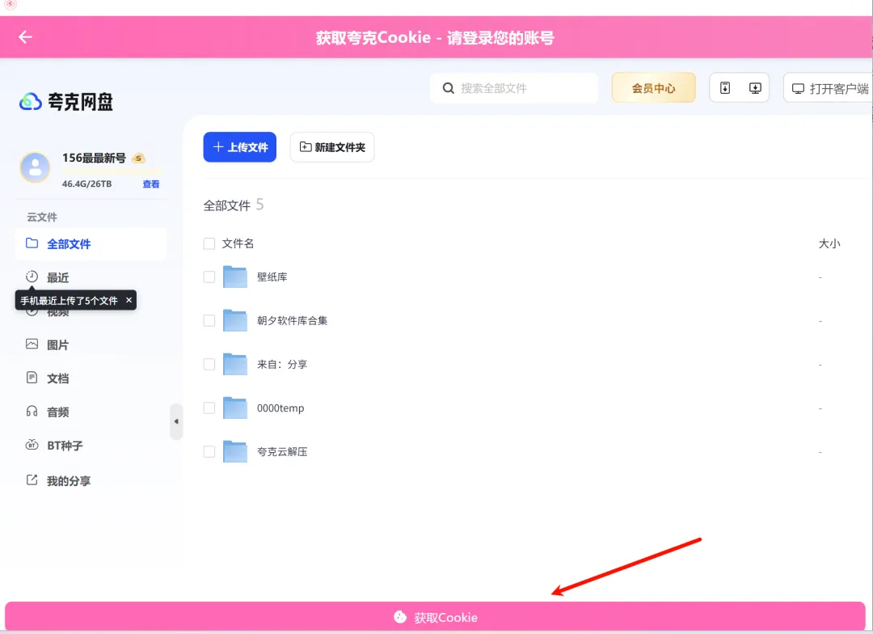Click the 全部文件 breadcrumb heading
The height and width of the screenshot is (634, 873).
point(226,205)
